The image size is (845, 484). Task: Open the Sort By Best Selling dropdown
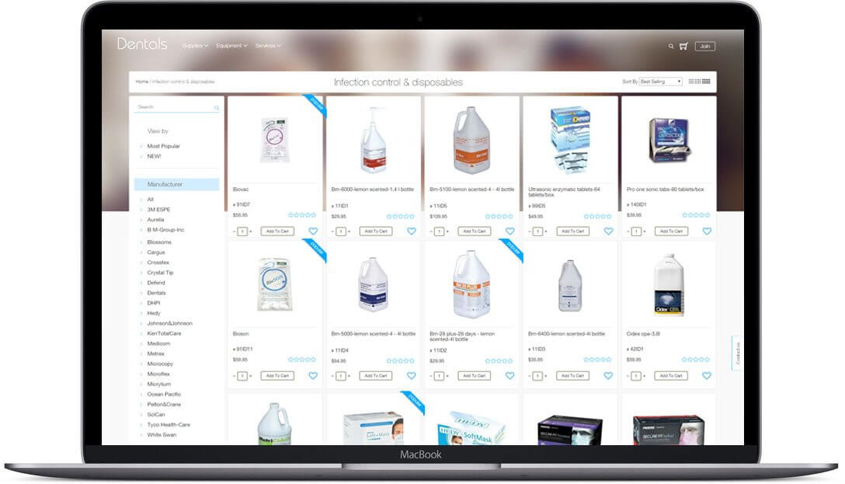[661, 82]
